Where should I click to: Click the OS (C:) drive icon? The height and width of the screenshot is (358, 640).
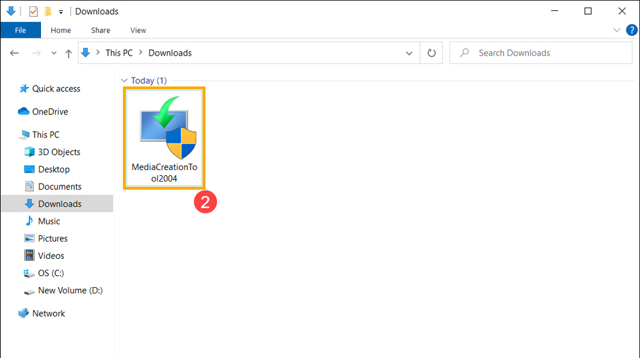29,273
